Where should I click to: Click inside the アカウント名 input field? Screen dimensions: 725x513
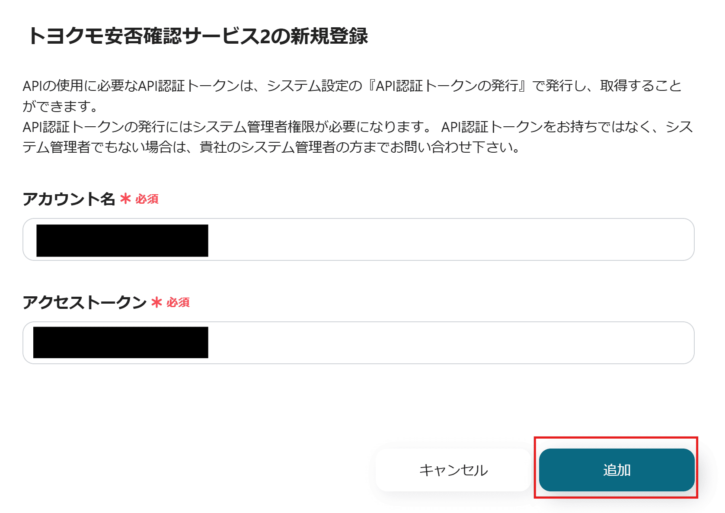pyautogui.click(x=346, y=240)
